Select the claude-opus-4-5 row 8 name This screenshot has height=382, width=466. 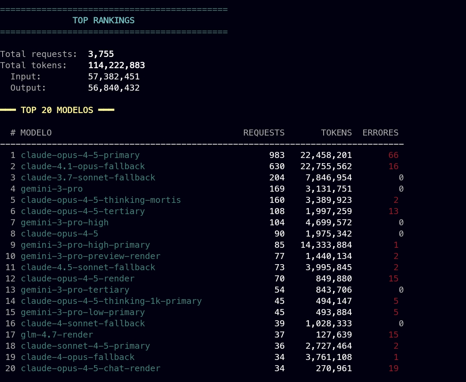(x=60, y=234)
